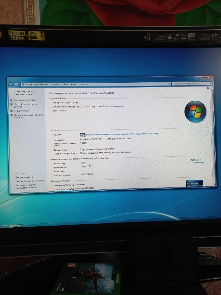This screenshot has height=295, width=221.
Task: Click the shield icon beside Изменить параметры
Action: click(x=192, y=160)
